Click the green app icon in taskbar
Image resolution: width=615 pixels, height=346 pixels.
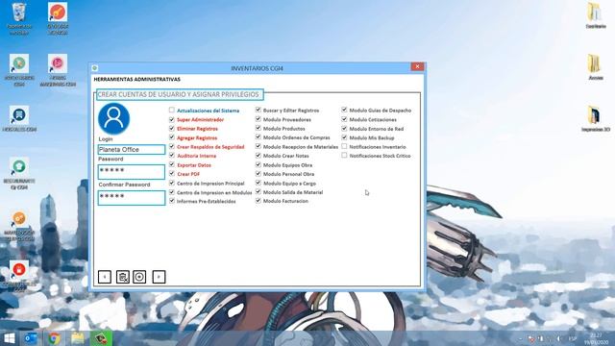(x=101, y=338)
